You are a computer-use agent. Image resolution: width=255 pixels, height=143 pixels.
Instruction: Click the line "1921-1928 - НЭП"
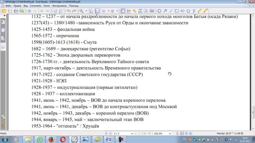[49, 81]
